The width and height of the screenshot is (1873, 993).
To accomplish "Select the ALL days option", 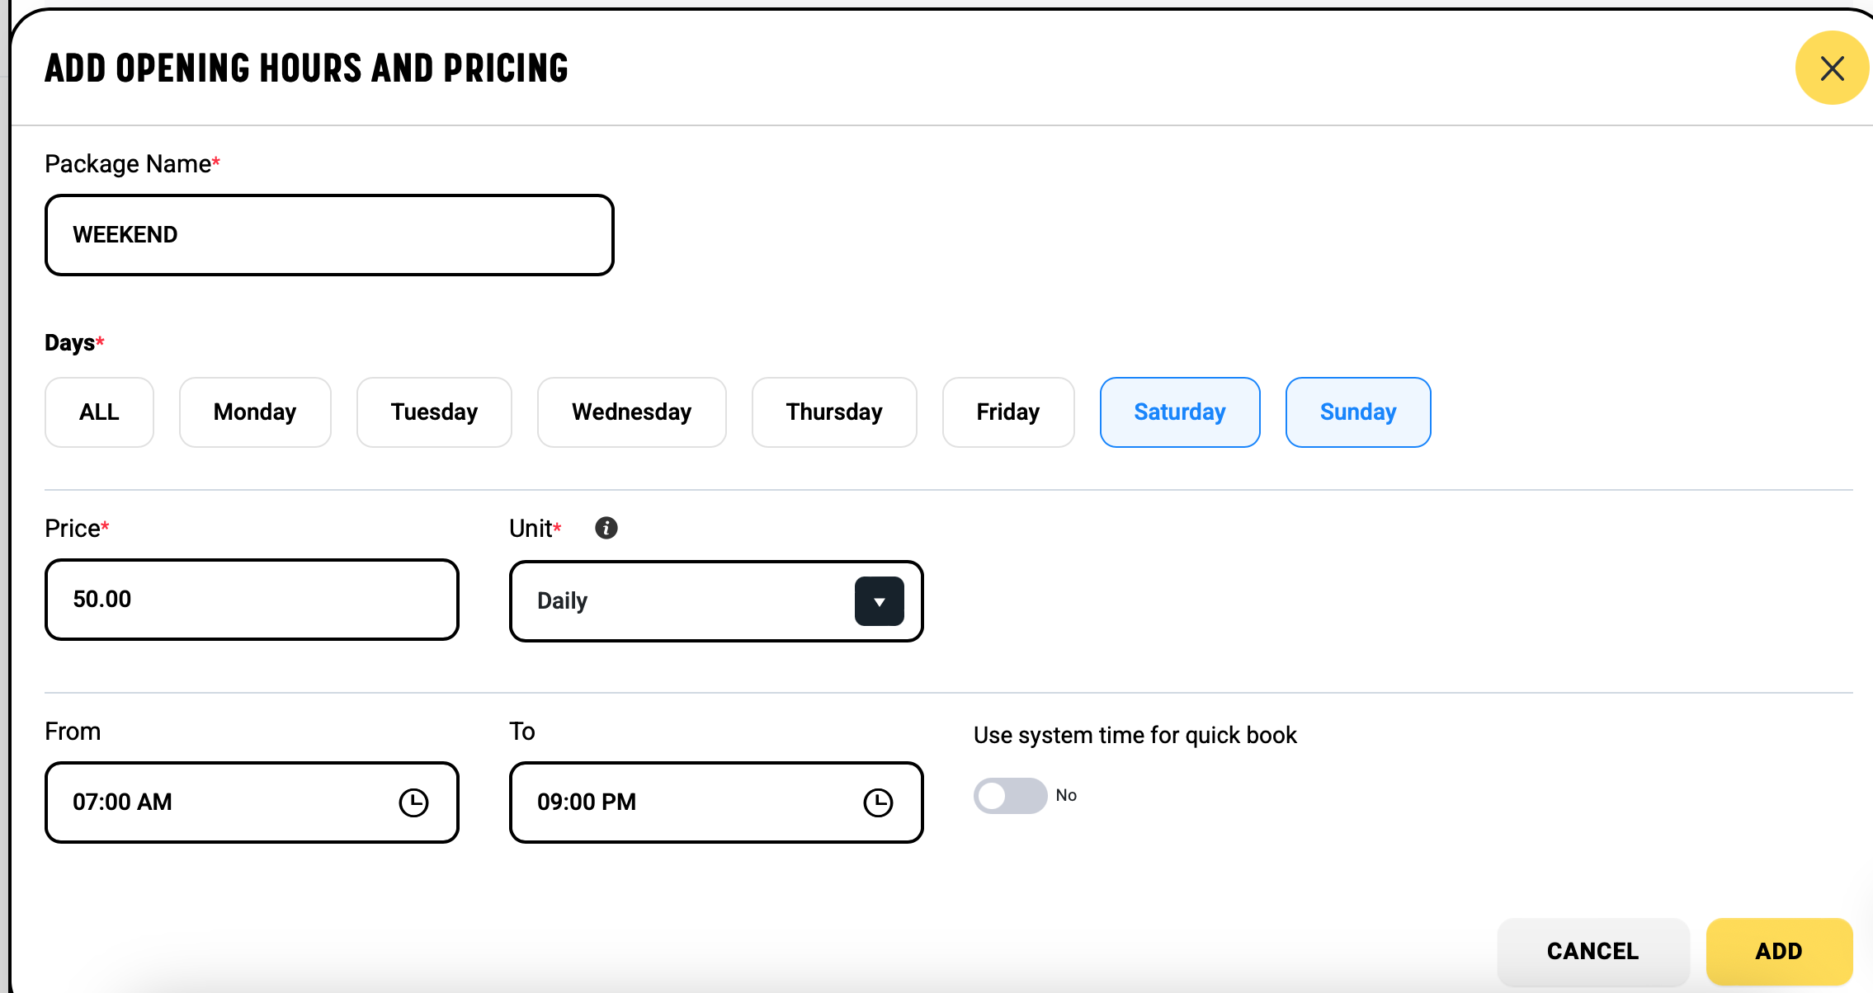I will click(x=99, y=412).
